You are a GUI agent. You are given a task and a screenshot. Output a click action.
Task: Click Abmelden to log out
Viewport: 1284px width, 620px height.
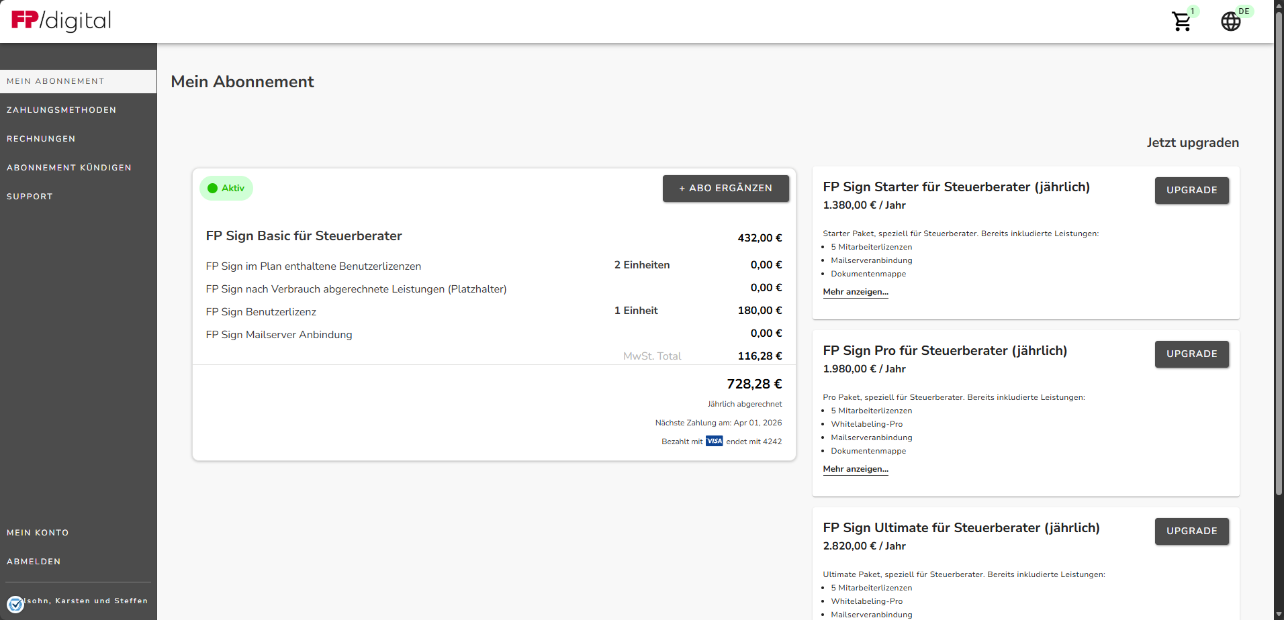34,562
